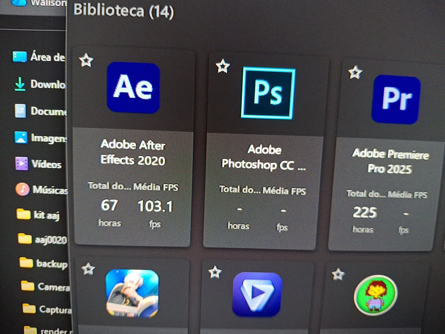Click the Músicas note icon in sidebar
This screenshot has width=445, height=334.
tap(22, 189)
